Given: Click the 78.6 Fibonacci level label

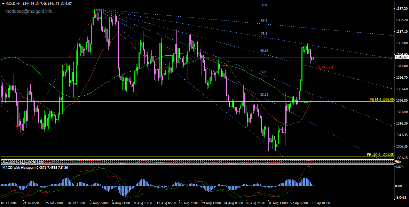Looking at the screenshot, I should [264, 34].
